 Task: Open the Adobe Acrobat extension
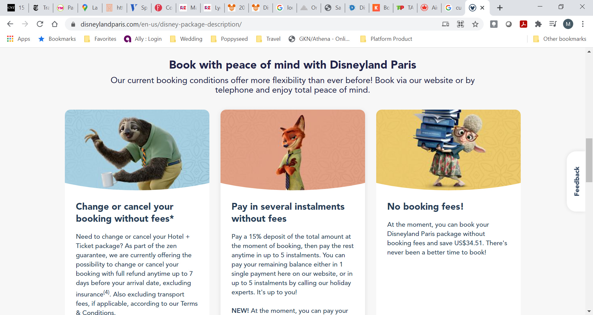(523, 24)
